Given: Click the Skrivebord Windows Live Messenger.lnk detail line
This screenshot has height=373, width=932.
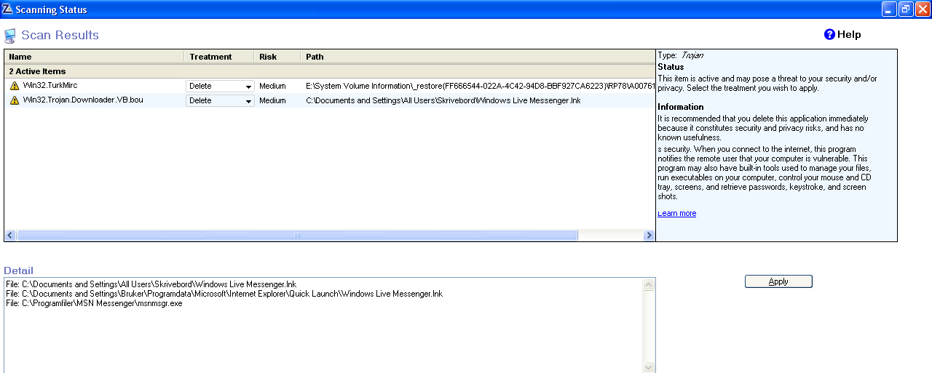Looking at the screenshot, I should [x=151, y=284].
